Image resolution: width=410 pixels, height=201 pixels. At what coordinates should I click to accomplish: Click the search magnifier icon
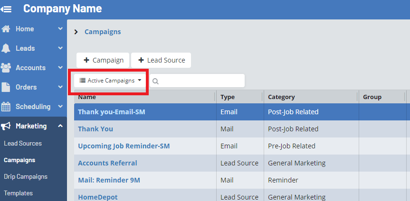point(155,81)
